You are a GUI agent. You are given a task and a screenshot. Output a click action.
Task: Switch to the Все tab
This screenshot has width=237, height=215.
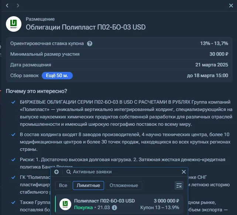pyautogui.click(x=63, y=185)
